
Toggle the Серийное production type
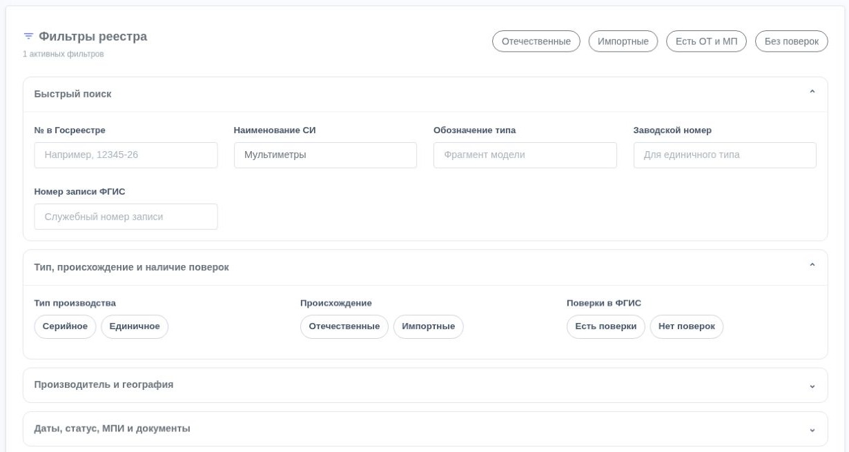pos(65,326)
